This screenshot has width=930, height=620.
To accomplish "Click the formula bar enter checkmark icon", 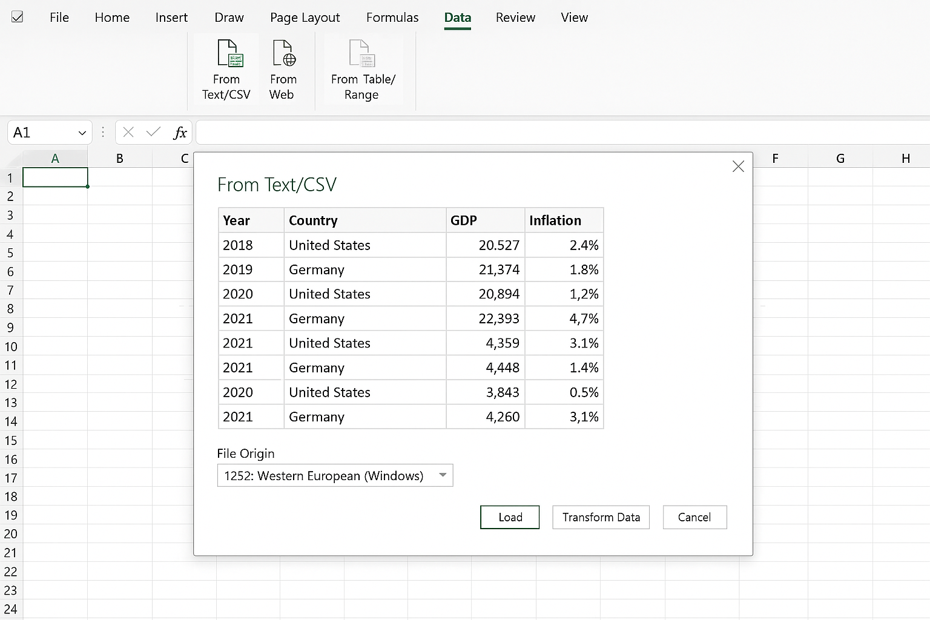I will pyautogui.click(x=154, y=132).
